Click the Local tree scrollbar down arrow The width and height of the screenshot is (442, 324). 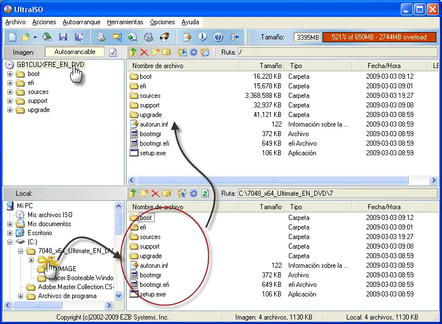[118, 296]
